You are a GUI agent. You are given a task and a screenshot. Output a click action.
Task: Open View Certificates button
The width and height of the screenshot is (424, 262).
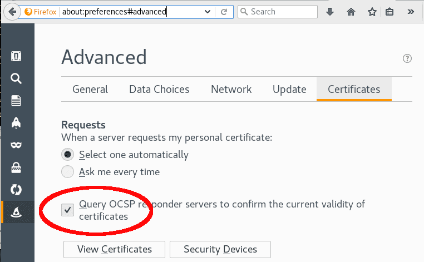point(114,249)
